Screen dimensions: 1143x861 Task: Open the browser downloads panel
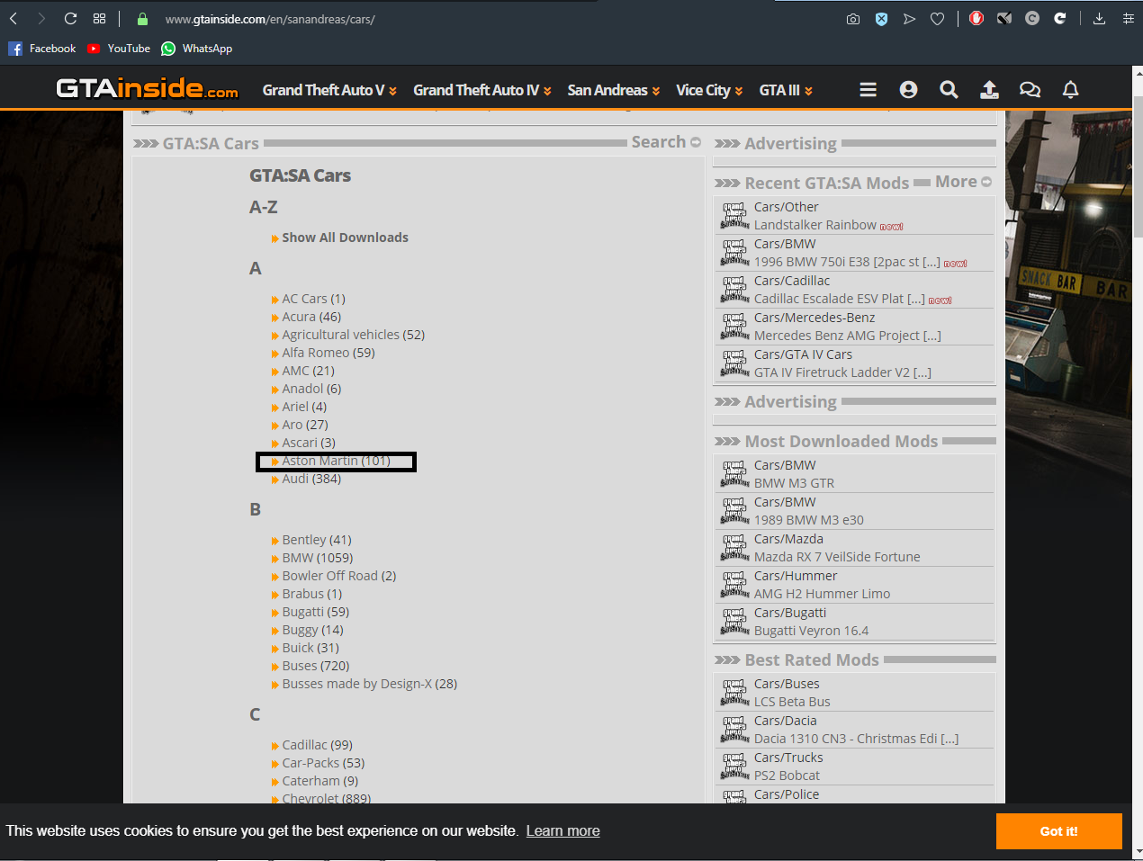click(1099, 18)
